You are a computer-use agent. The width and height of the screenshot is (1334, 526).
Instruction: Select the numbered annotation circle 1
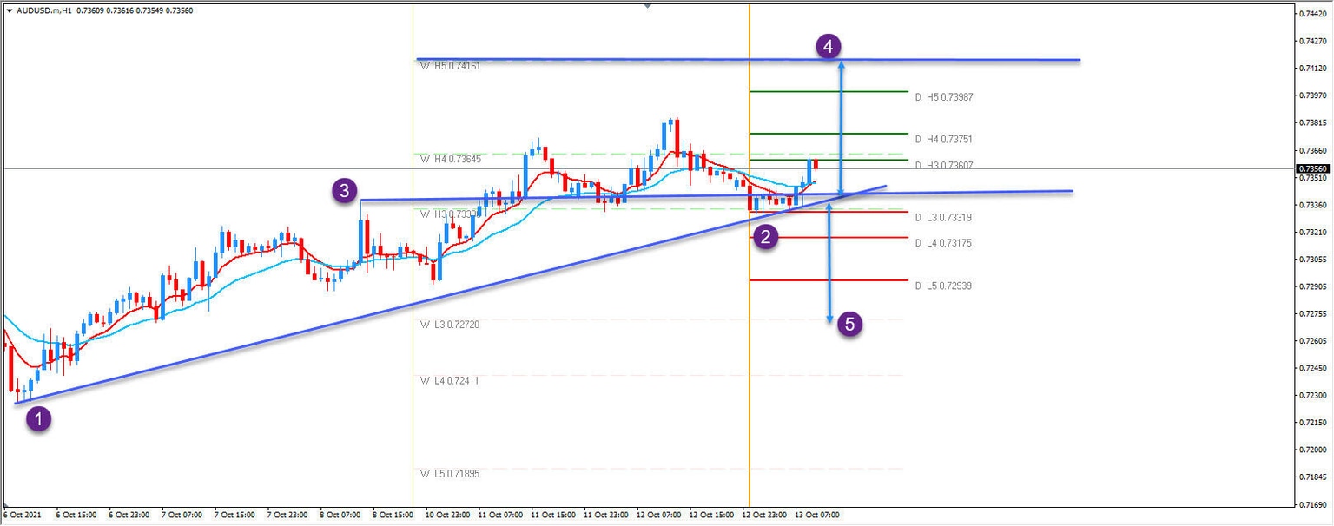point(40,418)
